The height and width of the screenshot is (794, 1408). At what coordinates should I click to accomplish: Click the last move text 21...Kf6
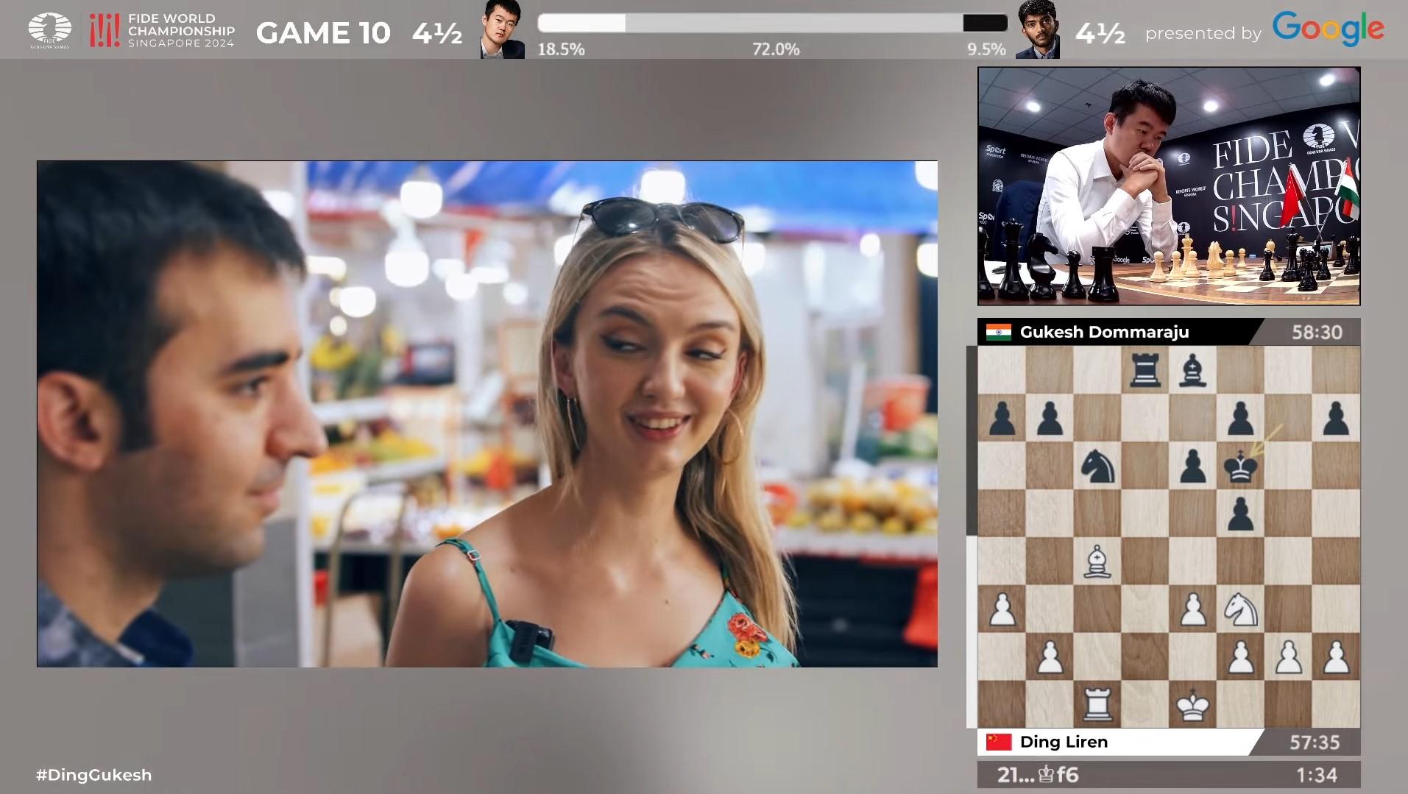[1038, 775]
